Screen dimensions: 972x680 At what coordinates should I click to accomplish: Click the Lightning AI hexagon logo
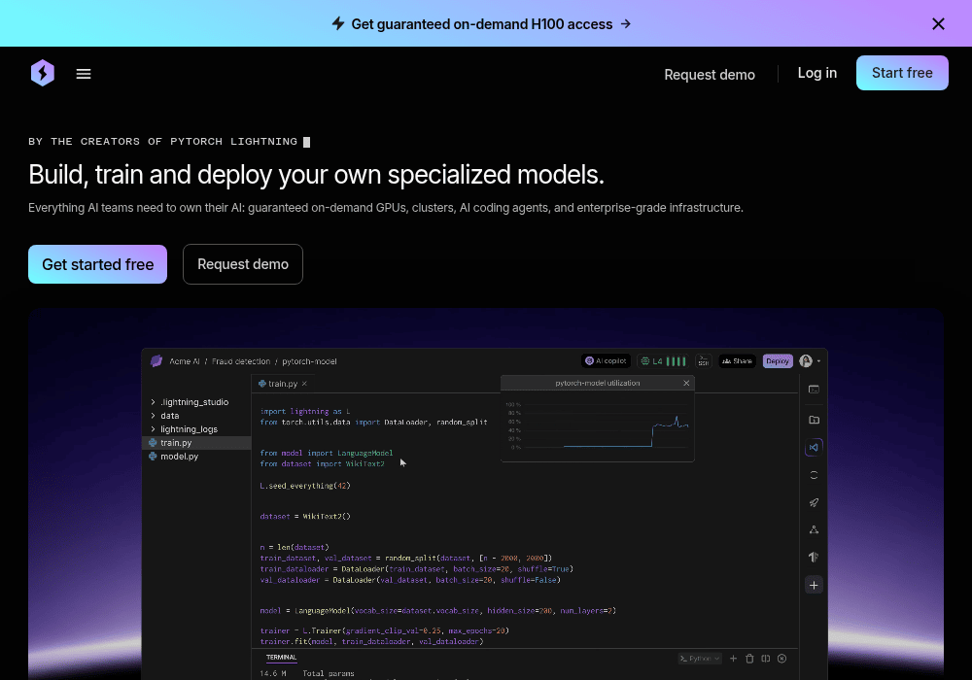43,73
